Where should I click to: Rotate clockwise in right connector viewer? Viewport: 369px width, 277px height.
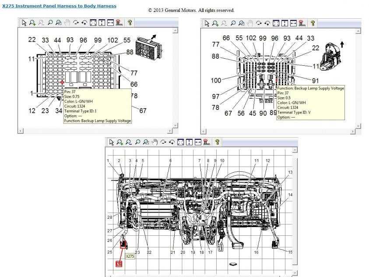259,23
